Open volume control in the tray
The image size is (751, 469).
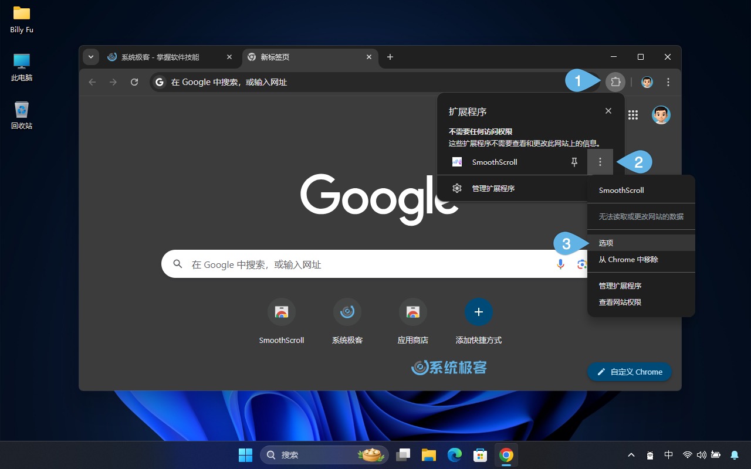[x=702, y=455]
